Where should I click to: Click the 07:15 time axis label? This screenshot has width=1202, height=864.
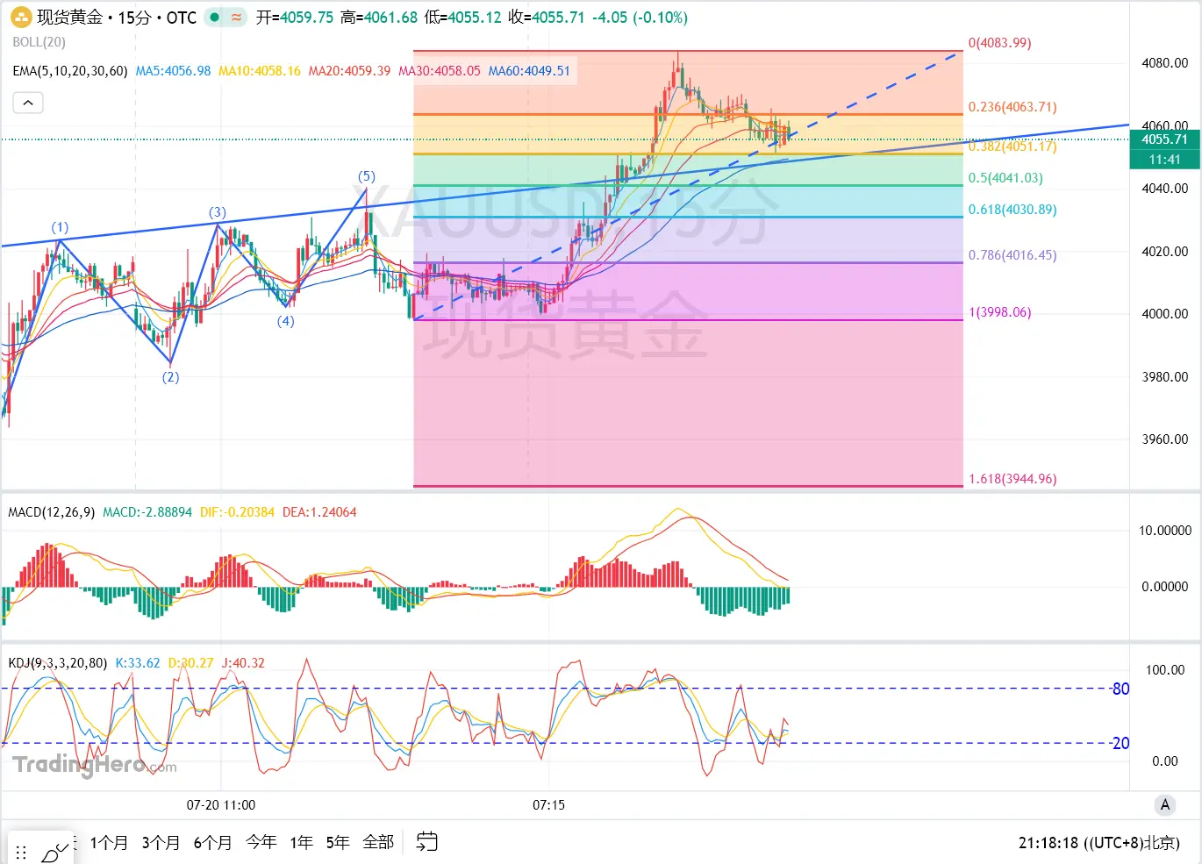(549, 805)
